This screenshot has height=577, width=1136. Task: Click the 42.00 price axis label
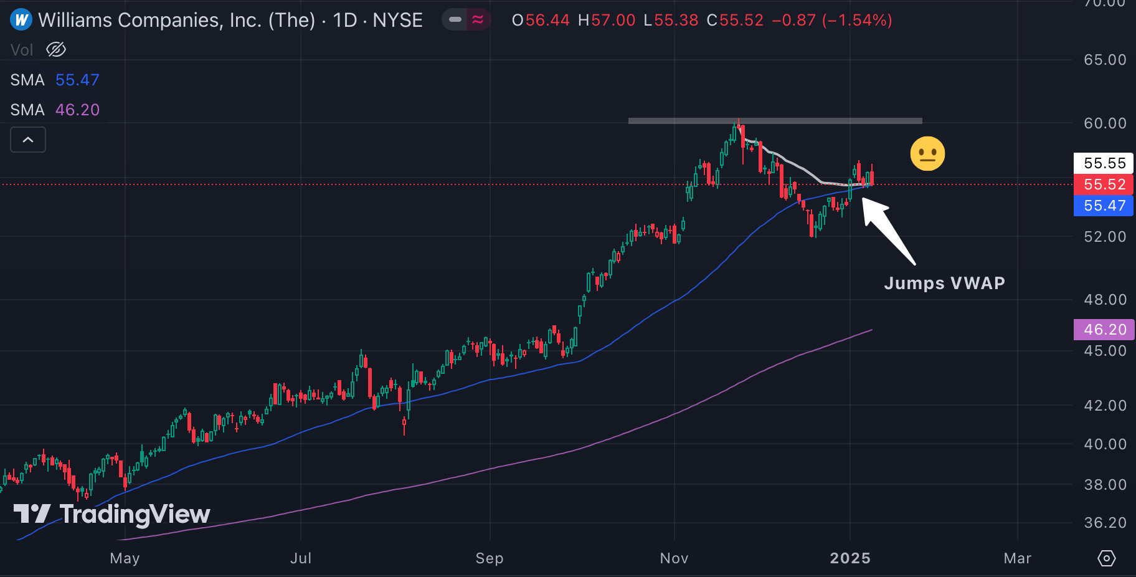[1105, 406]
